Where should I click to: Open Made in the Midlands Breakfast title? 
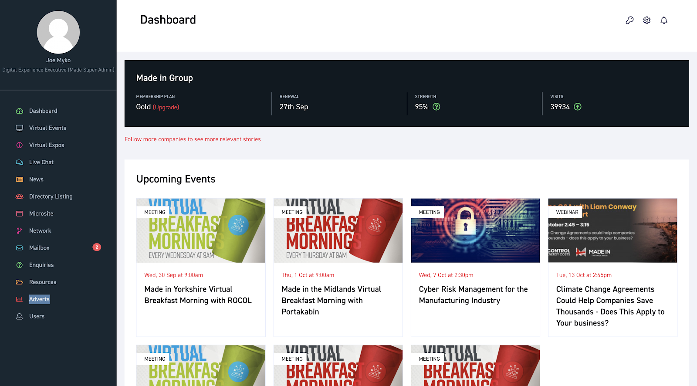click(331, 301)
